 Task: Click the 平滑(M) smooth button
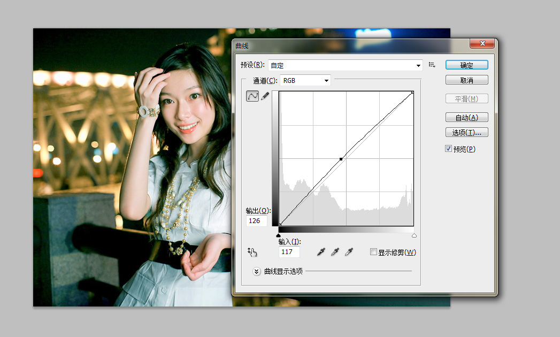click(466, 98)
